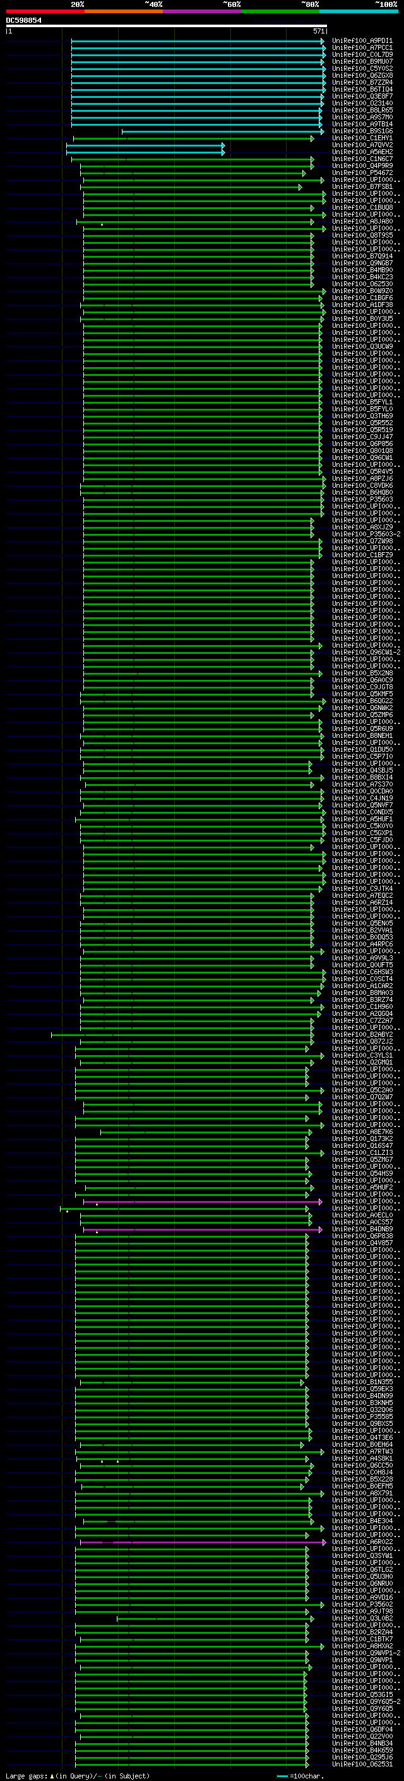The width and height of the screenshot is (404, 1781).
Task: Open hit UniRef100_Q96CW1-2
Action: pos(366,653)
